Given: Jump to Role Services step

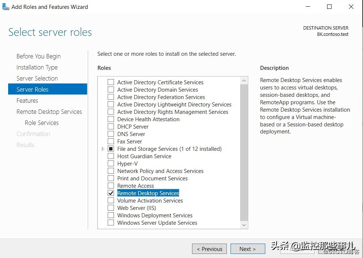Looking at the screenshot, I should point(42,123).
